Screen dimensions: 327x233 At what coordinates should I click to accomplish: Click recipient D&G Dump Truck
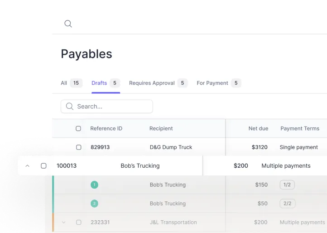coord(171,147)
